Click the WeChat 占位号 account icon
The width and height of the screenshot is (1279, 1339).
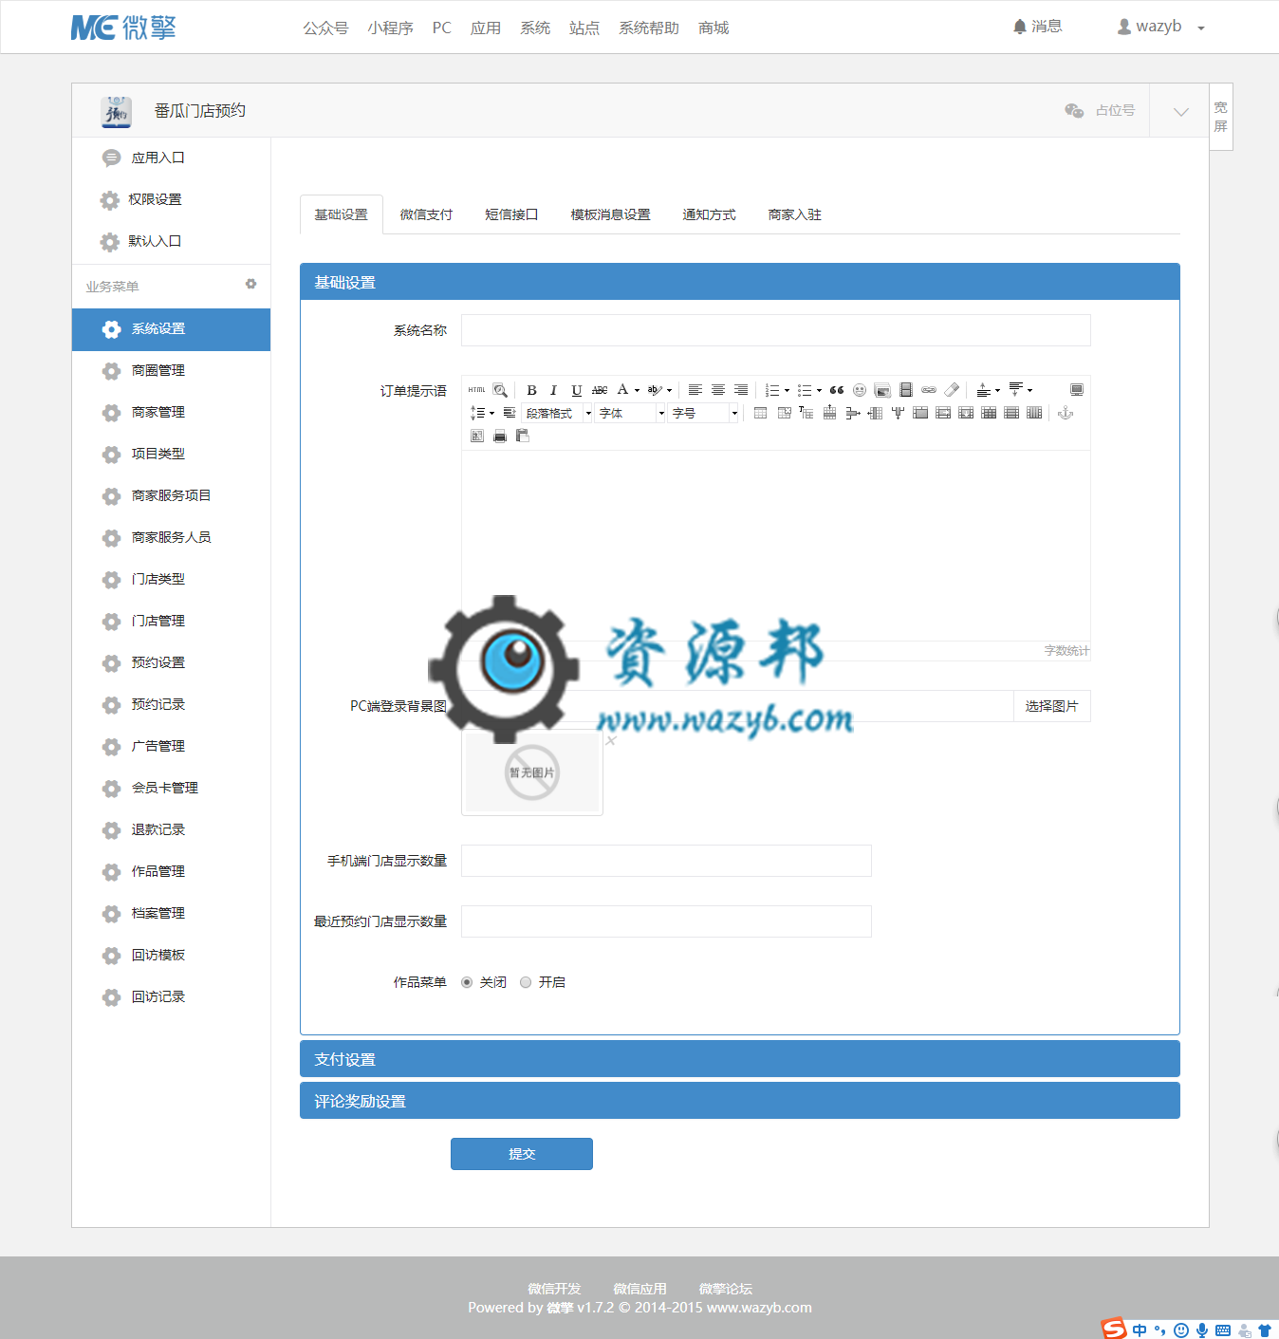tap(1074, 111)
